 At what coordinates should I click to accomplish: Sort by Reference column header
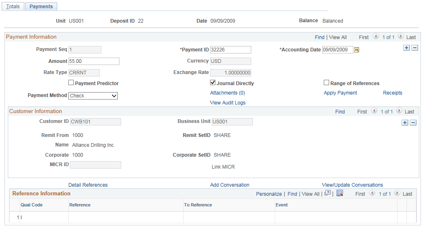(x=80, y=205)
